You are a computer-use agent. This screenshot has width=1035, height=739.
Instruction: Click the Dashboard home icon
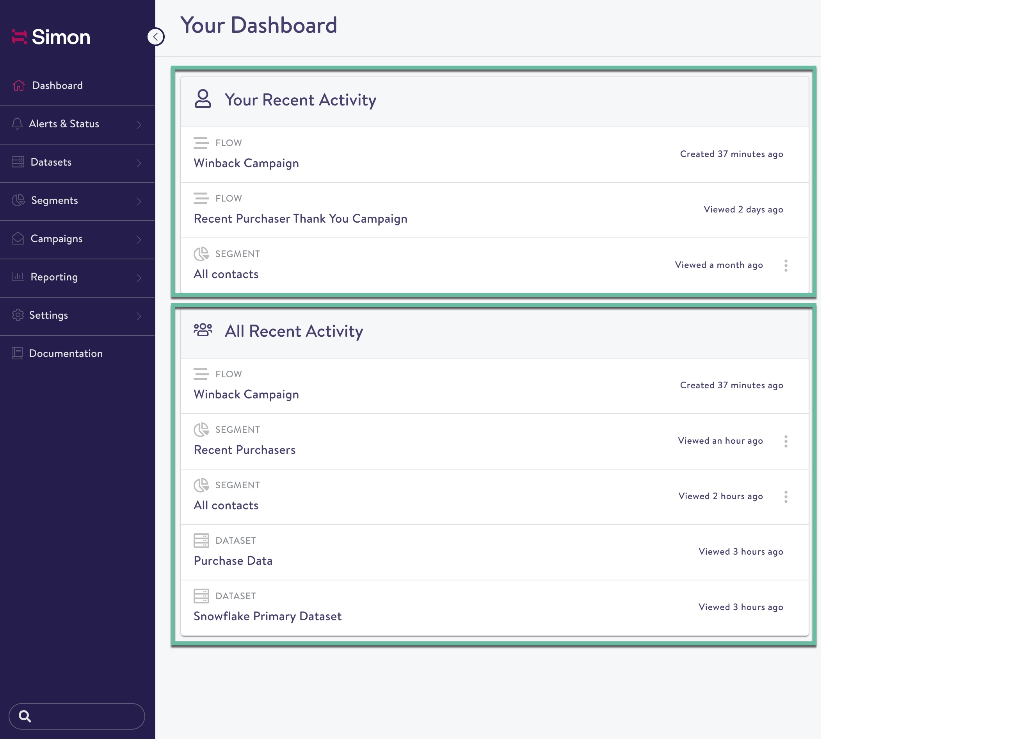pos(19,86)
